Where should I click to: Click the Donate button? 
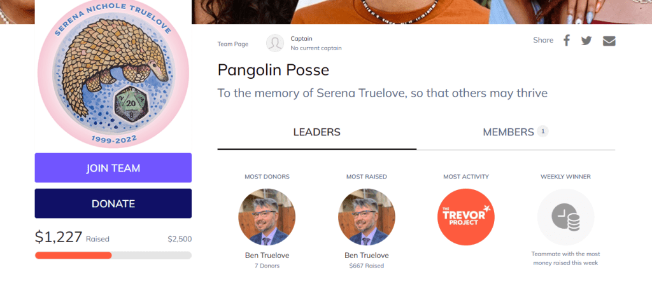113,203
